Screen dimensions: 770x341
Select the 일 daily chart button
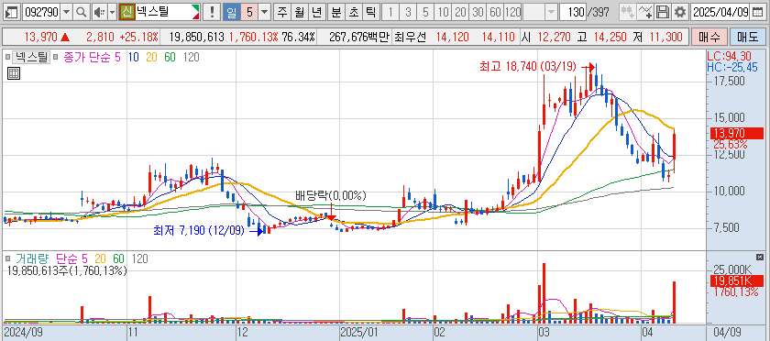click(x=231, y=12)
